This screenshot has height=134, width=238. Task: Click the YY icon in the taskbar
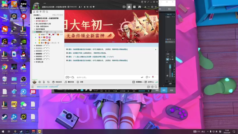click(40, 131)
